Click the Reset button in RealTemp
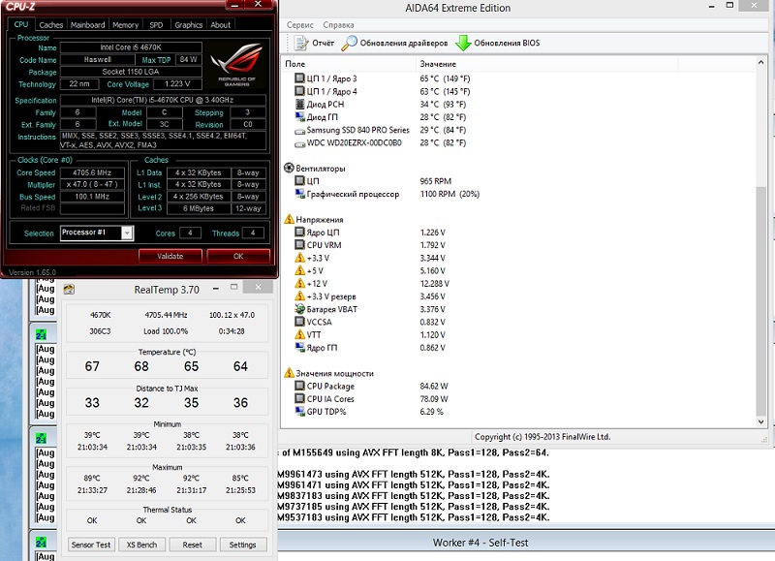 192,545
